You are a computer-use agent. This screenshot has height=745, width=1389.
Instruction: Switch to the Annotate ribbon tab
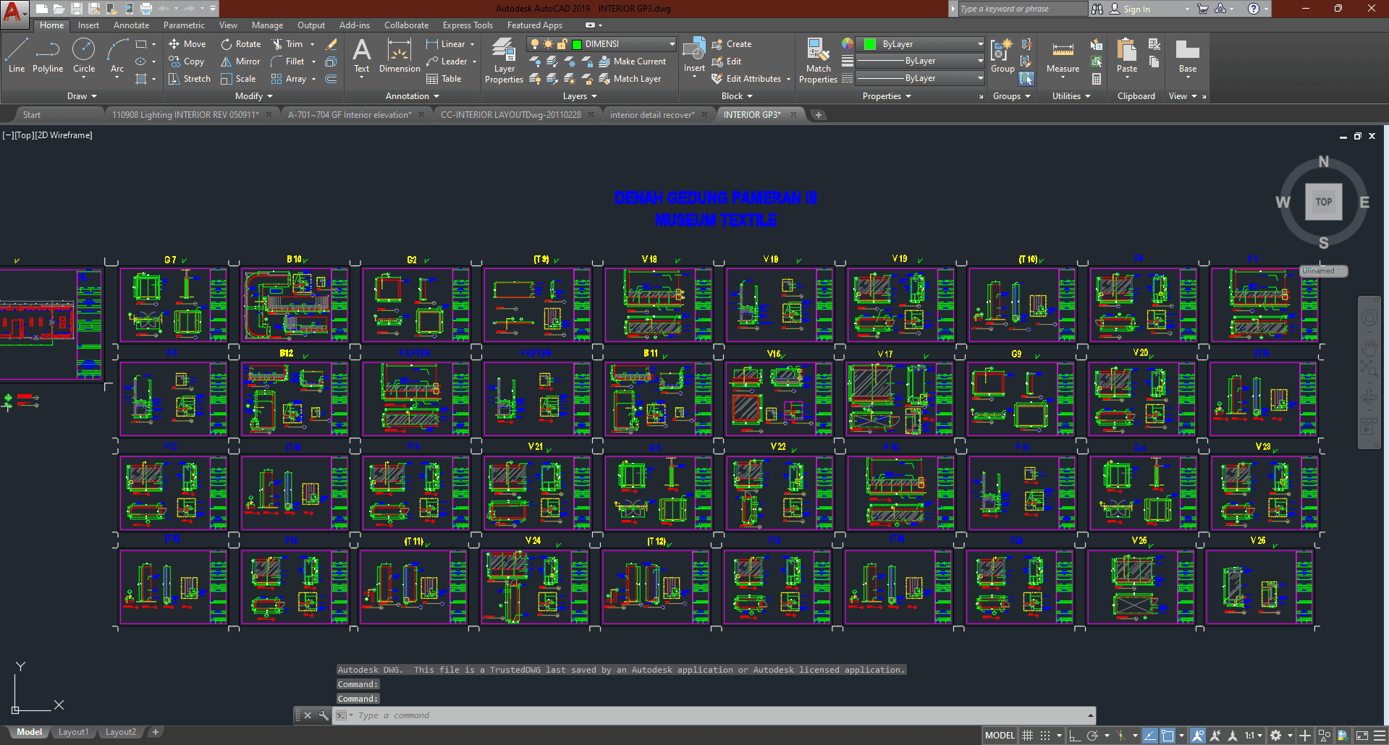coord(131,25)
